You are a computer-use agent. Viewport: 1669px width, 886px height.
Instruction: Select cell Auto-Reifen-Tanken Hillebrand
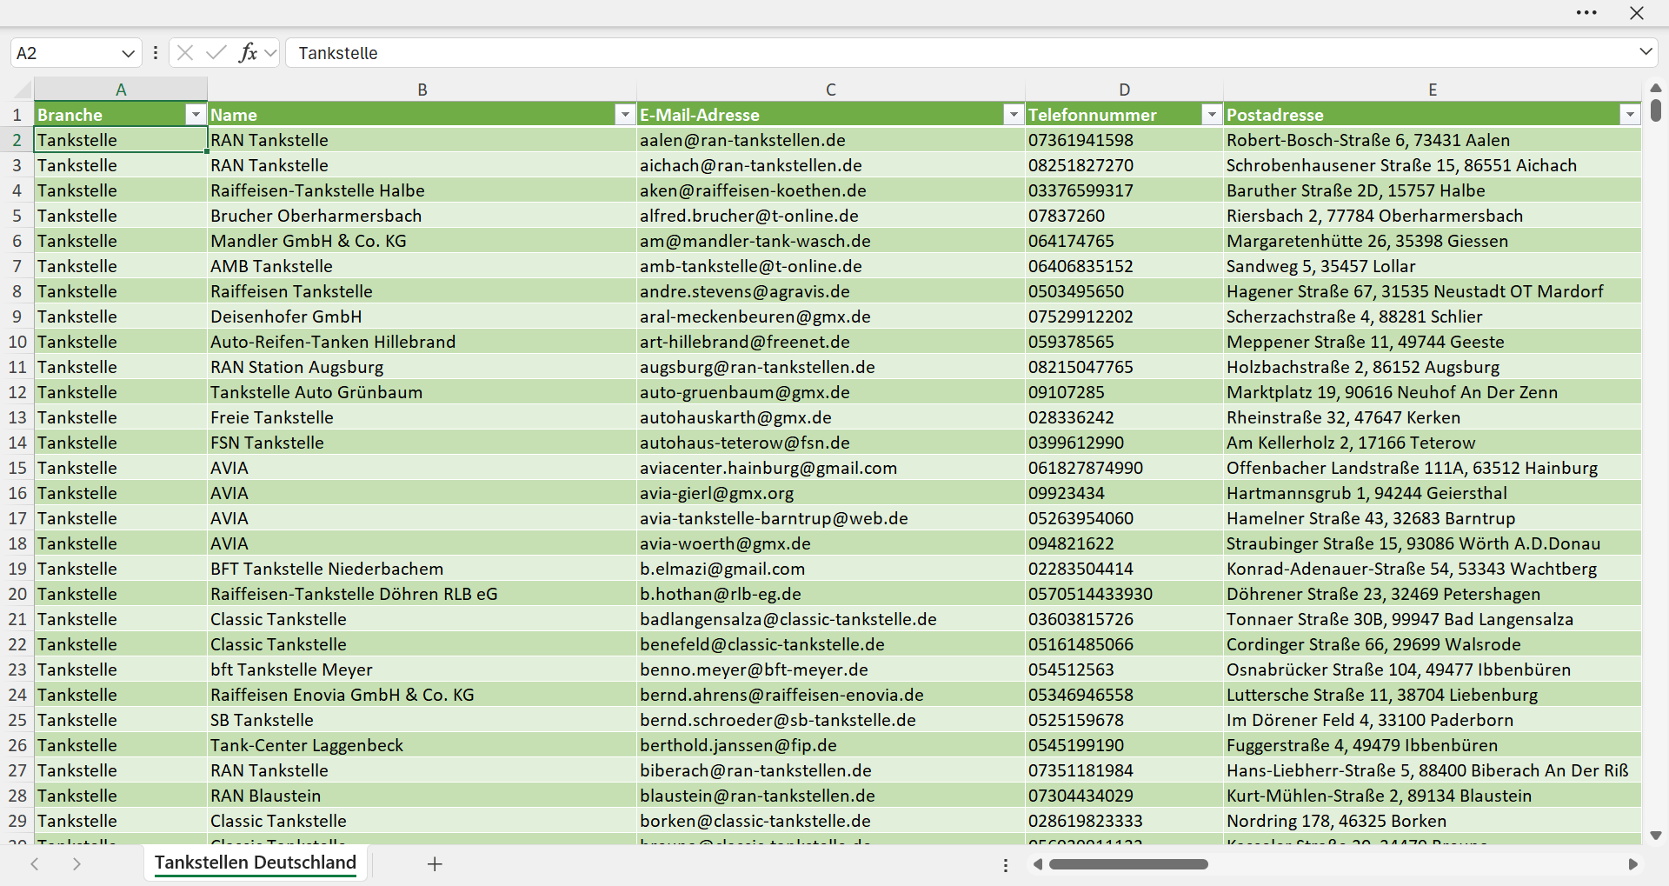(422, 342)
